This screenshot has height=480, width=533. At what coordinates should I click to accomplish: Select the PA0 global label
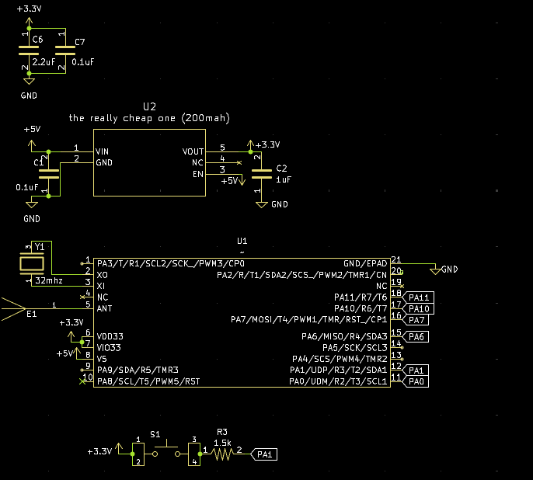[x=416, y=381]
